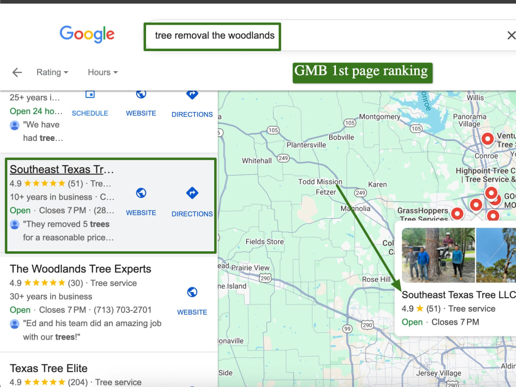516x387 pixels.
Task: Click Route 99 shield on map
Action: tap(347, 329)
